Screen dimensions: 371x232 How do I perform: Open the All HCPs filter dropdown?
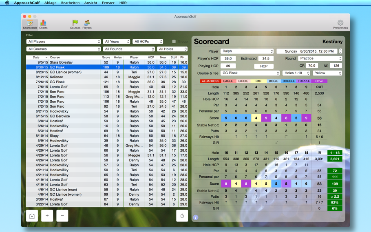pos(148,42)
